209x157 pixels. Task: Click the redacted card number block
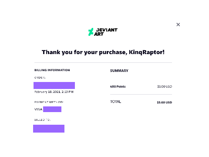(x=52, y=109)
